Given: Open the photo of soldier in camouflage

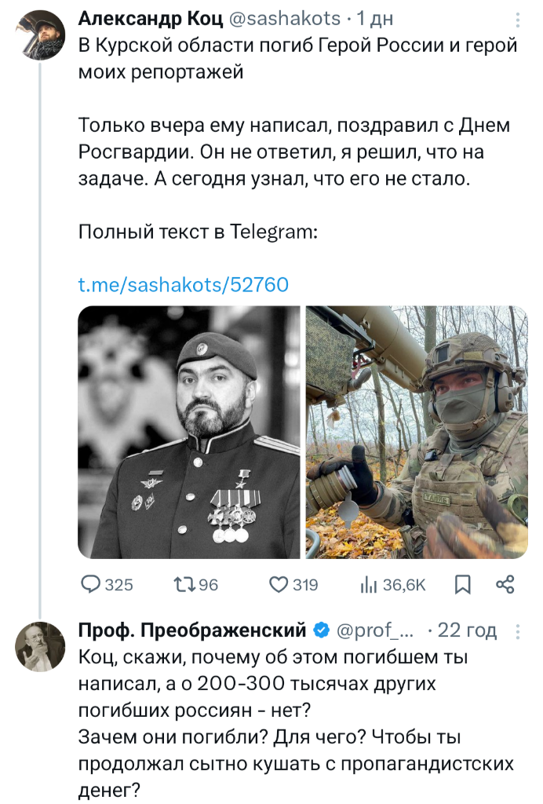Looking at the screenshot, I should [417, 432].
